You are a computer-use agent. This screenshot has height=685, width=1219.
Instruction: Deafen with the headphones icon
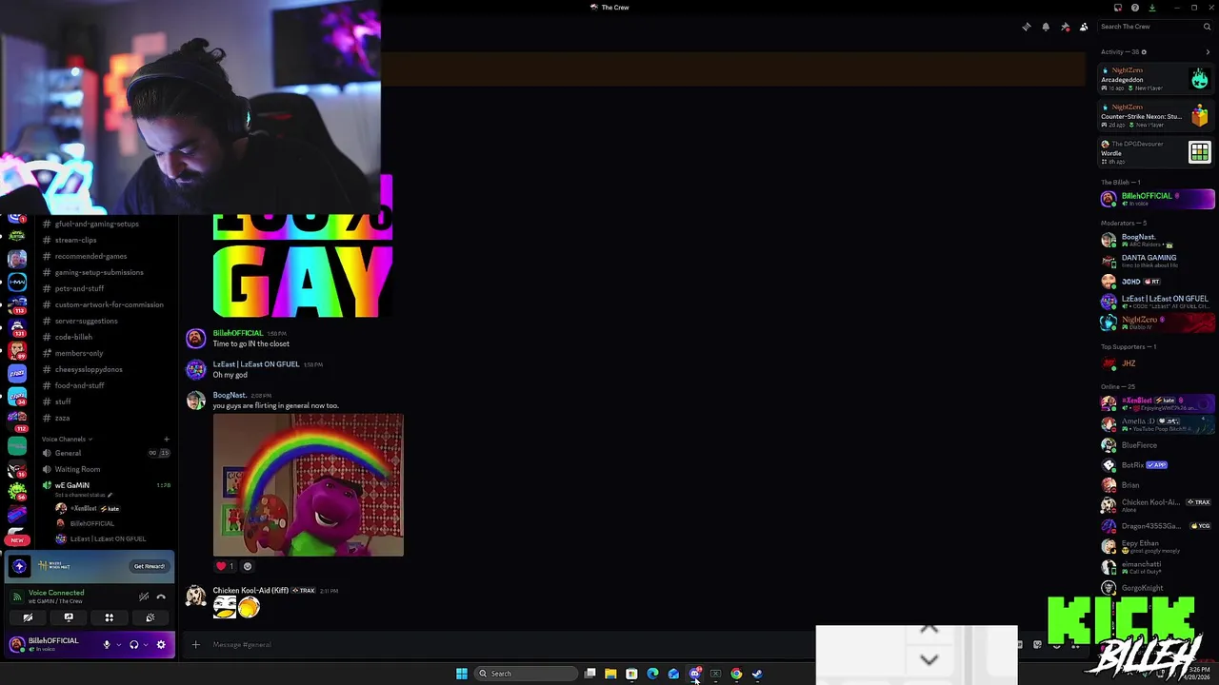[133, 644]
